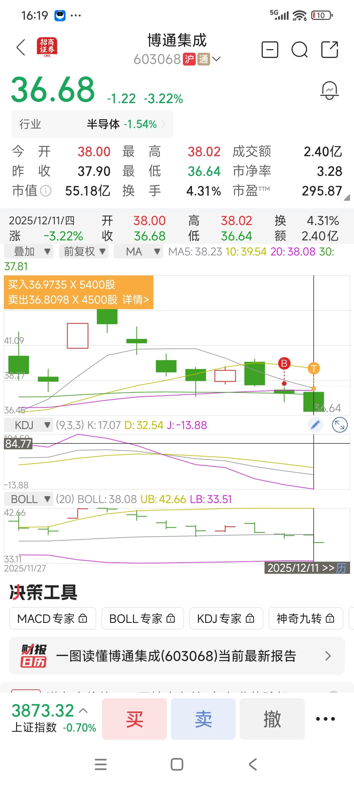Open the 叠加 overlay dropdown
This screenshot has width=354, height=786.
coord(29,252)
